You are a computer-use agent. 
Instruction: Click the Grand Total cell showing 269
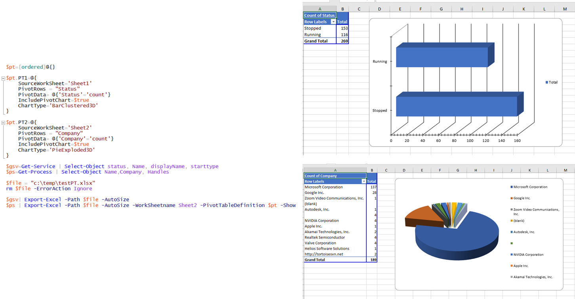[343, 41]
